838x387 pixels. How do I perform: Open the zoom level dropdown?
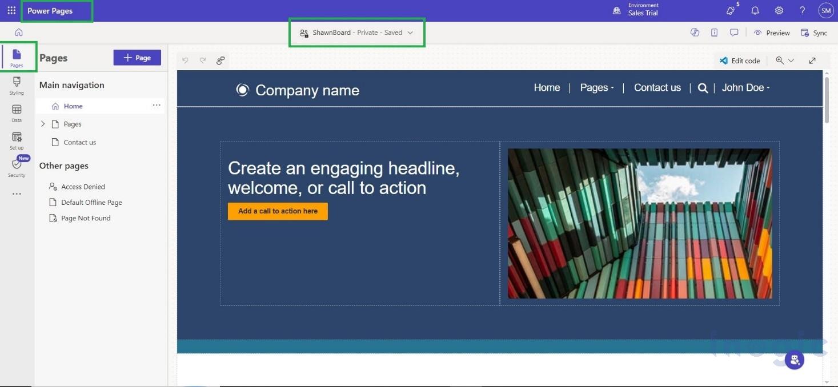785,61
